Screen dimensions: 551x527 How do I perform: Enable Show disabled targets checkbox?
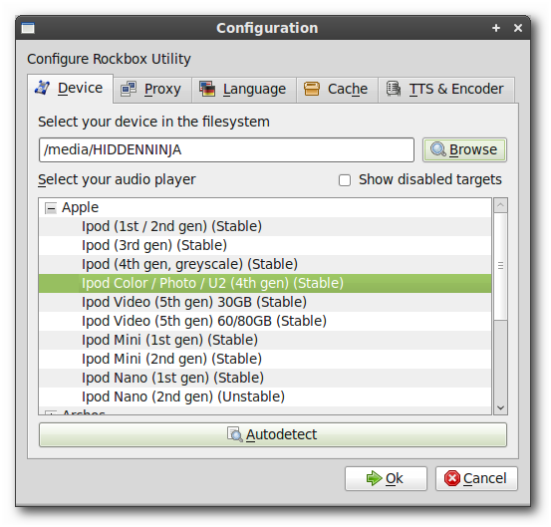[x=345, y=180]
